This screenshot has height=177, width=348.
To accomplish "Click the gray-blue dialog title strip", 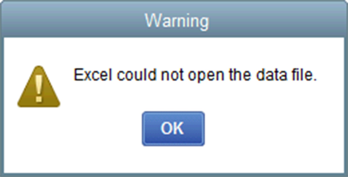I will (x=174, y=20).
